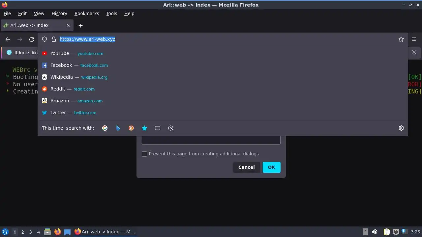Open the clipboard tray icon
This screenshot has width=422, height=237.
[387, 232]
